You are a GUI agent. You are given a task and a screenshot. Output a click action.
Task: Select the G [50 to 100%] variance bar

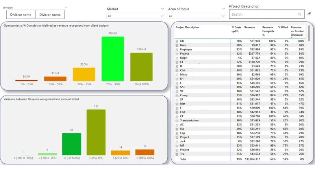(x=145, y=153)
